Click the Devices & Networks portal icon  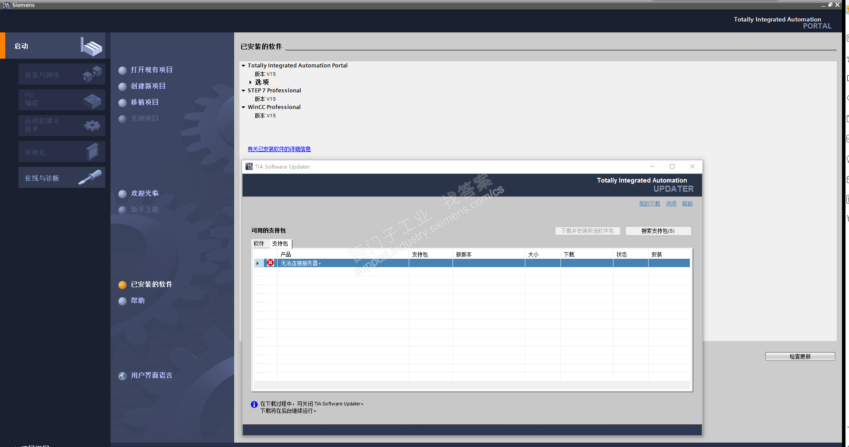click(x=92, y=74)
